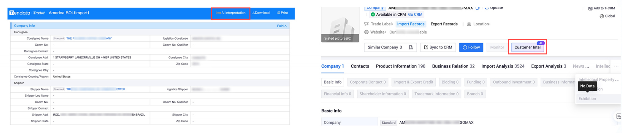622x133 pixels.
Task: Open the Go CRM link
Action: pyautogui.click(x=415, y=15)
